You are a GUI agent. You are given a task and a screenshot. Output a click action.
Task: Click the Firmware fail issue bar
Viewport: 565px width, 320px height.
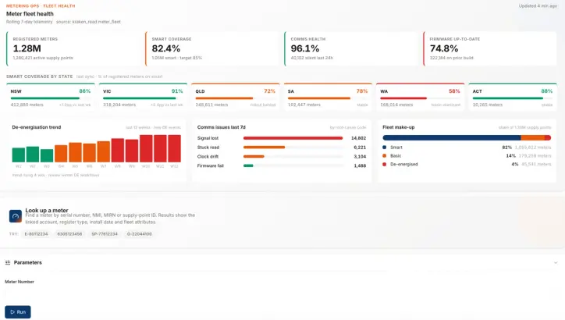(248, 165)
